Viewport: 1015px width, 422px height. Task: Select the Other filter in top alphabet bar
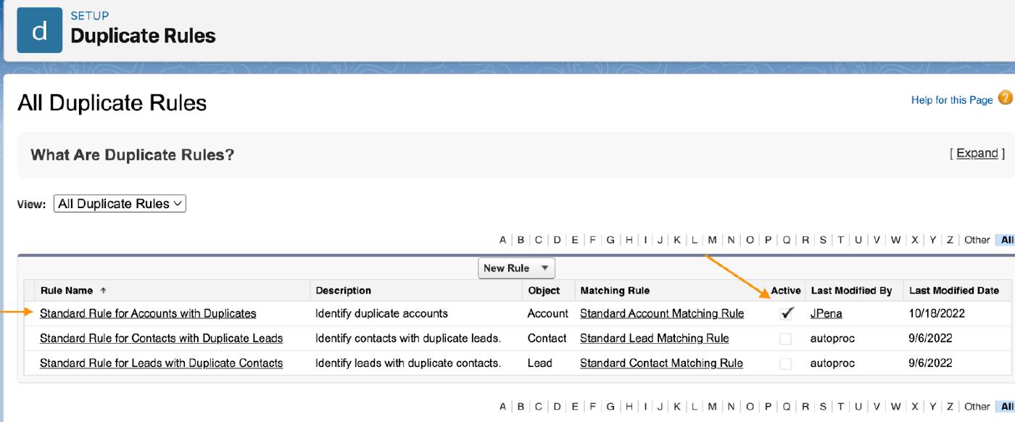(x=977, y=240)
